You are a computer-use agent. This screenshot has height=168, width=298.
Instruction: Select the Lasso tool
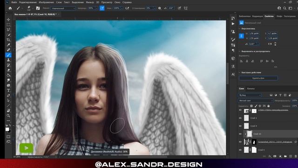(x=8, y=30)
